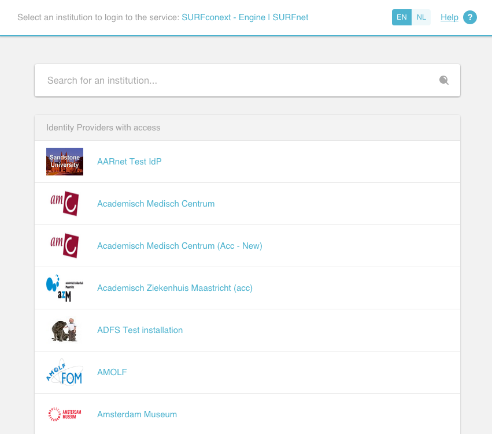
Task: Click the dog and child ADFS logo
Action: click(x=65, y=330)
